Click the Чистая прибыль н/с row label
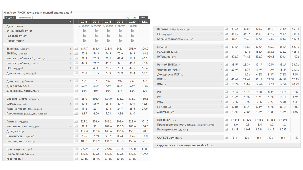This screenshot has width=303, height=170. [x=26, y=58]
